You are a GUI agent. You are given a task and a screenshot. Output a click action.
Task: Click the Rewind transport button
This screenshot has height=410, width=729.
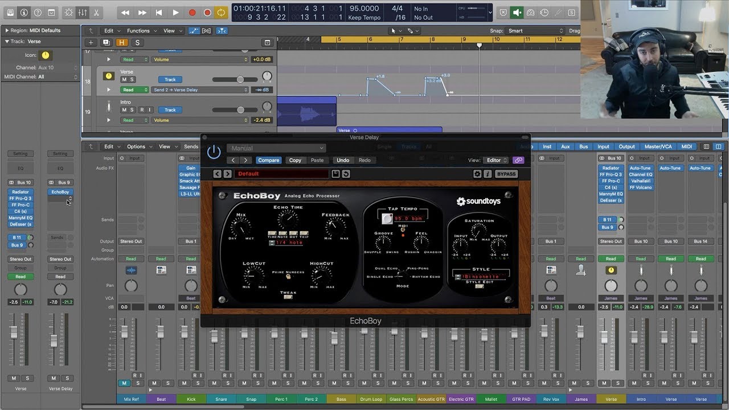tap(125, 13)
